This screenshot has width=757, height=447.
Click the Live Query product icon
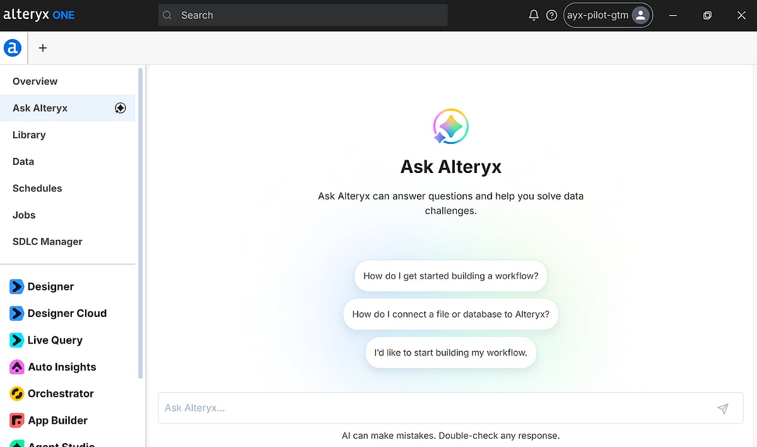point(17,340)
